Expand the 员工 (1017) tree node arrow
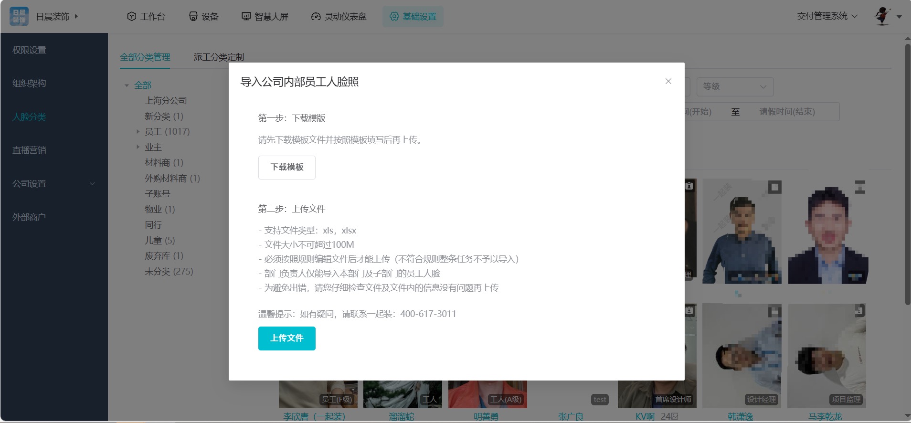Image resolution: width=911 pixels, height=423 pixels. pyautogui.click(x=138, y=131)
